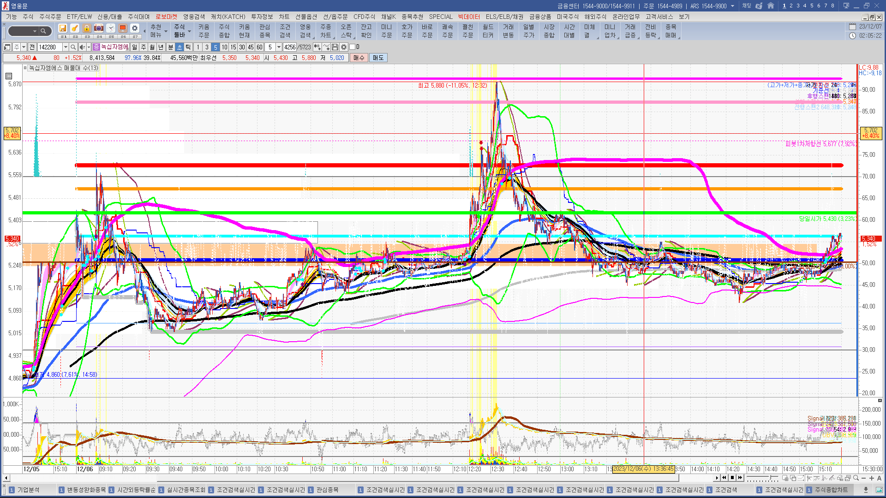Click the chart save icon beside bar count
886x498 pixels.
click(x=335, y=47)
